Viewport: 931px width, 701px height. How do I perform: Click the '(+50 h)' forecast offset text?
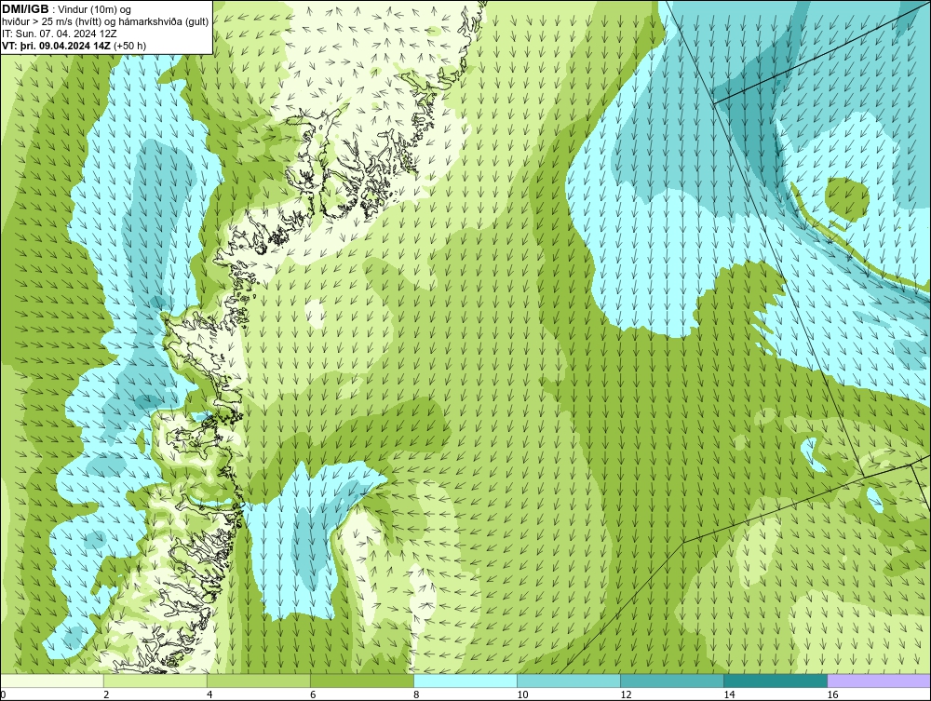click(x=130, y=45)
